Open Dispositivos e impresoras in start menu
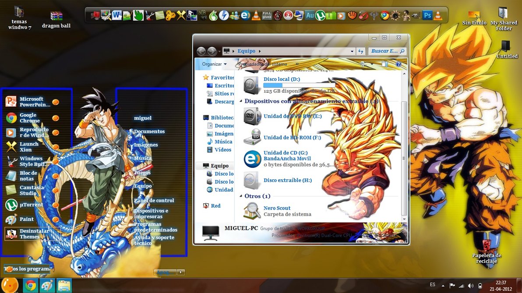This screenshot has height=293, width=522. (151, 213)
